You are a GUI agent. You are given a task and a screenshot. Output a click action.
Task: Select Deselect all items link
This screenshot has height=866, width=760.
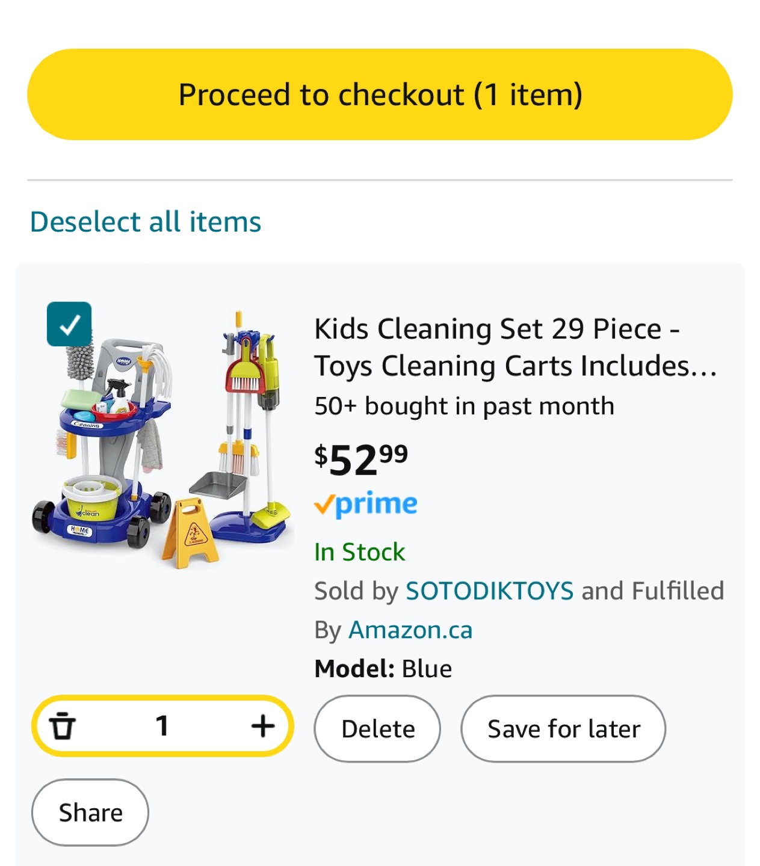(146, 221)
